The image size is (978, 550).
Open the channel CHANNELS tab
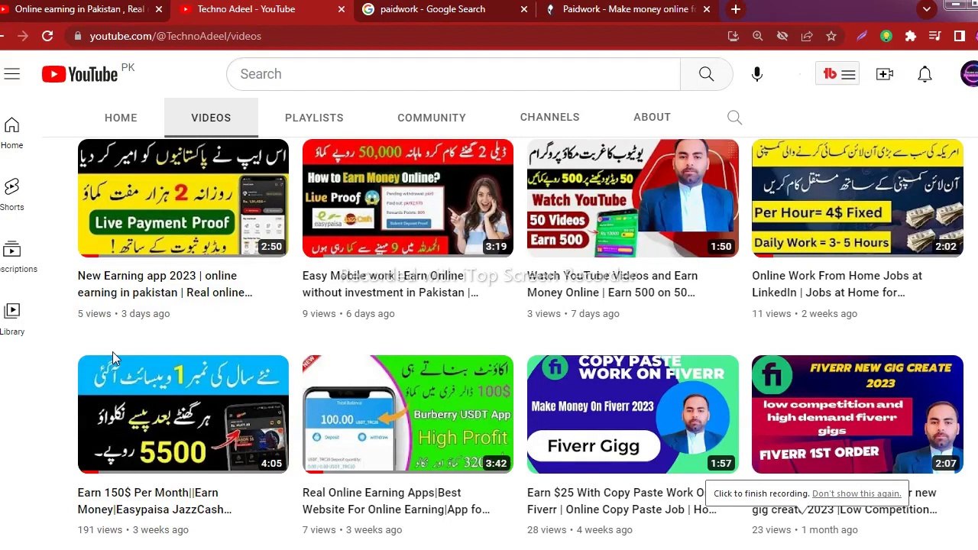point(549,118)
